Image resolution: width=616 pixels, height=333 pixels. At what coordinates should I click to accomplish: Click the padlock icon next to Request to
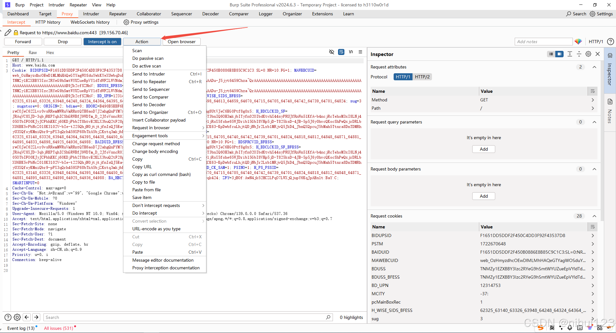[16, 33]
